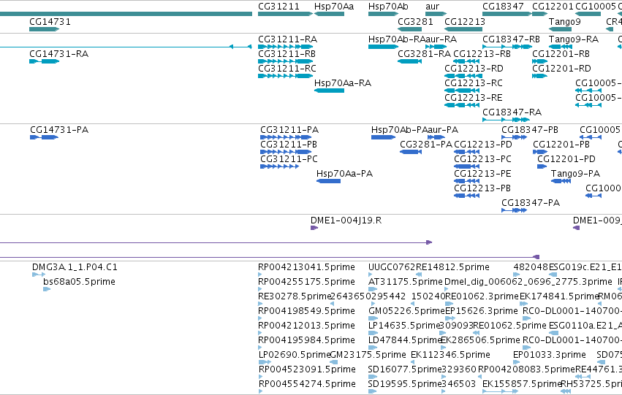This screenshot has height=395, width=622.
Task: Select EST AT31175.5prime
Action: tap(373, 289)
